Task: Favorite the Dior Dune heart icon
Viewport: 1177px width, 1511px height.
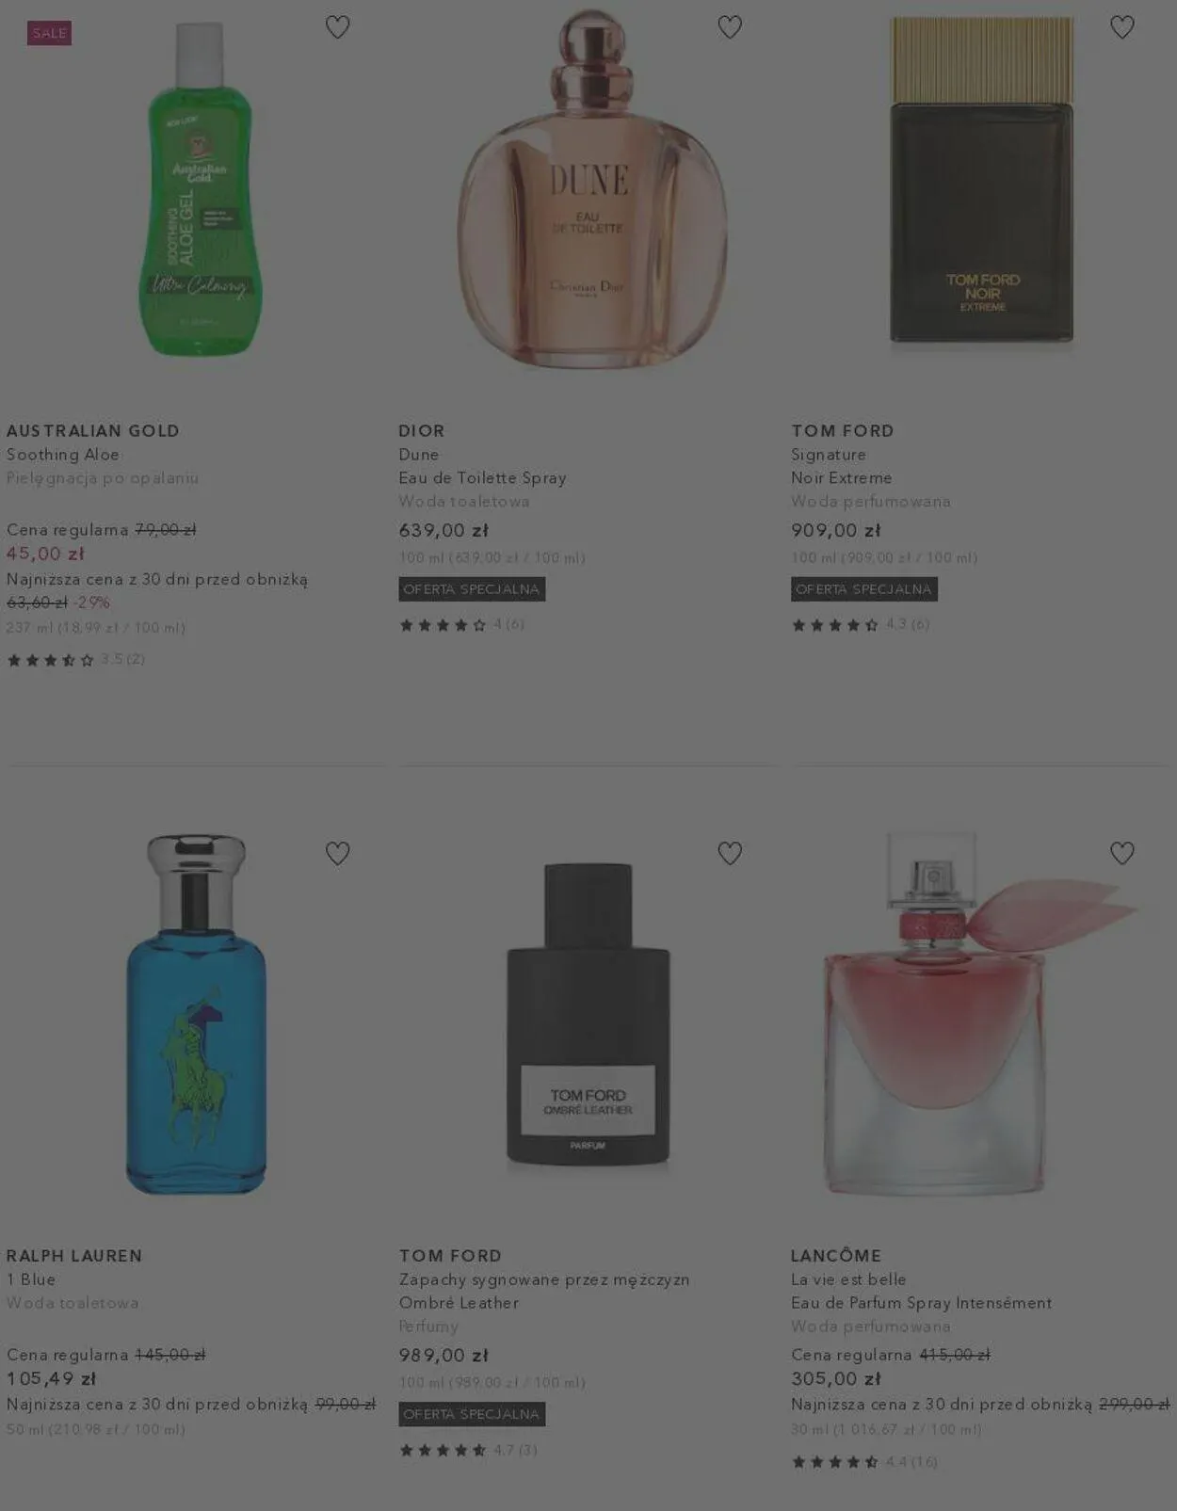Action: (x=730, y=27)
